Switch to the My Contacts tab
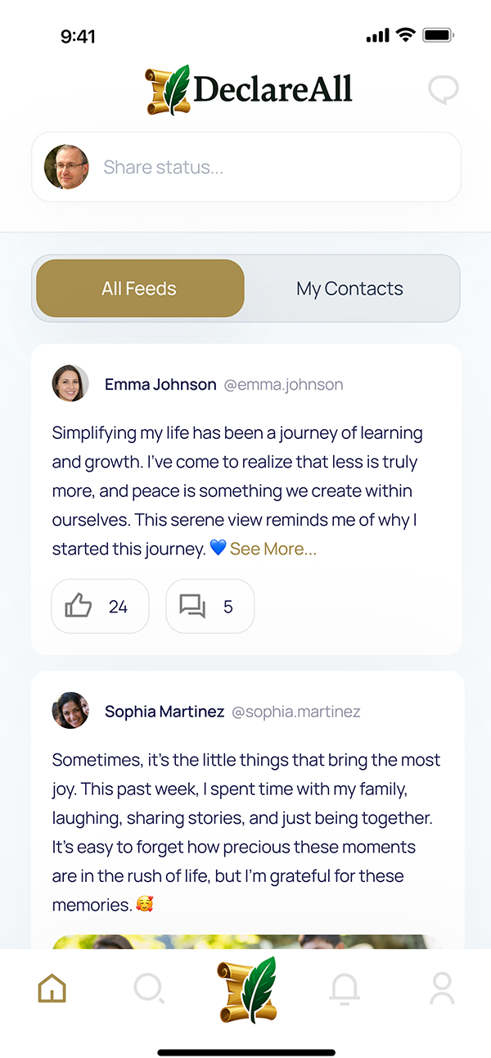491x1058 pixels. [349, 288]
